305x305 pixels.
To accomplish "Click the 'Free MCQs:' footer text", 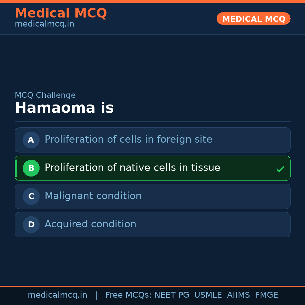I will tap(128, 295).
